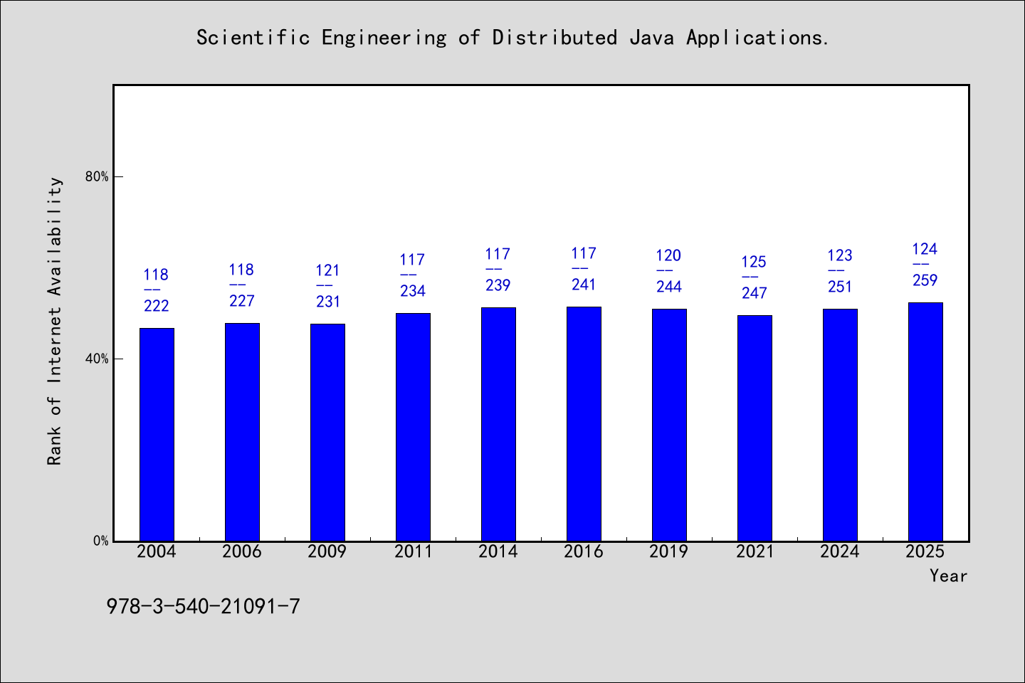This screenshot has width=1025, height=683.
Task: Click the x-axis label 2025
Action: [x=925, y=551]
